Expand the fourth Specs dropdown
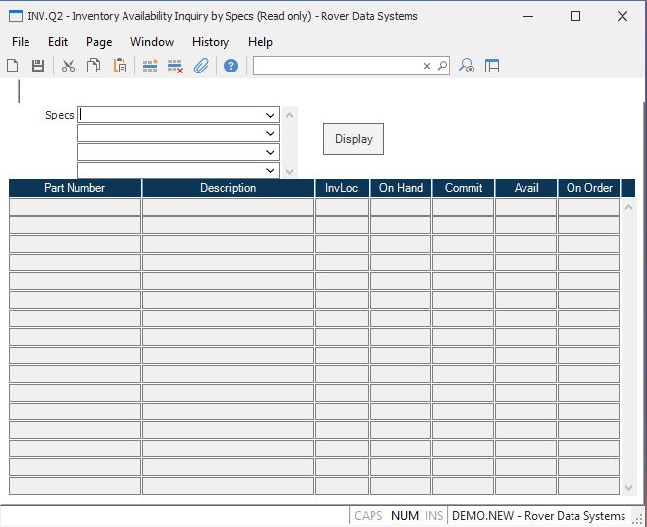The width and height of the screenshot is (647, 527). (271, 170)
